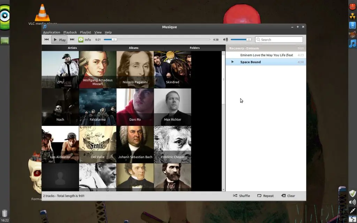Click the artist list scroll-up arrow
This screenshot has height=223, width=357.
223,53
